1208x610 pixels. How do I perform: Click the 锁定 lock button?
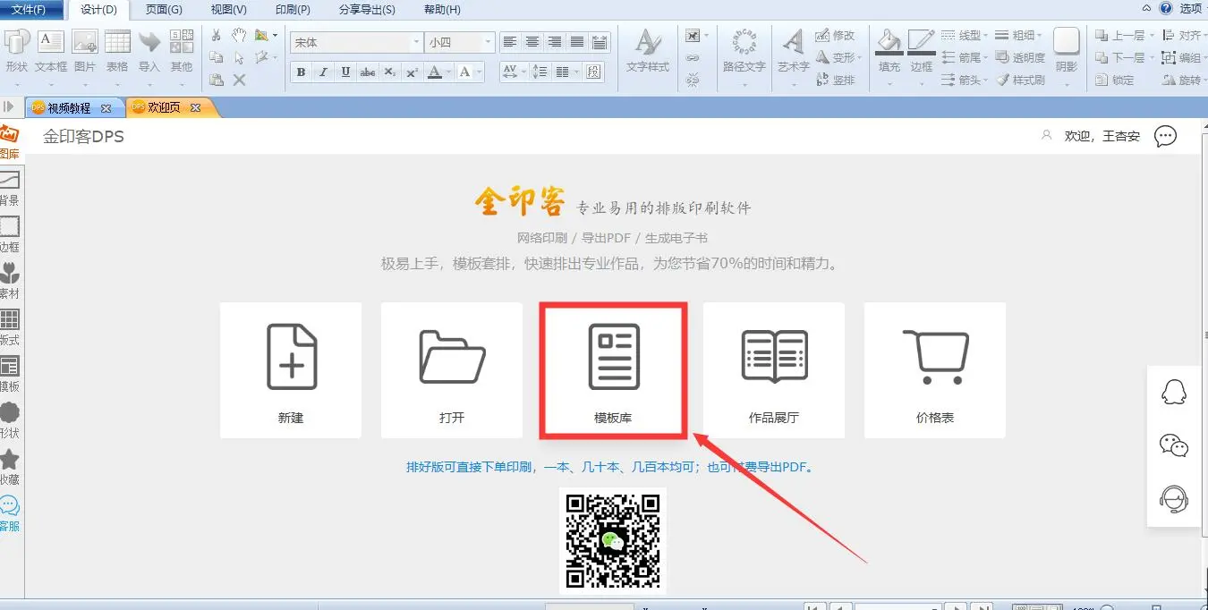pos(1116,80)
